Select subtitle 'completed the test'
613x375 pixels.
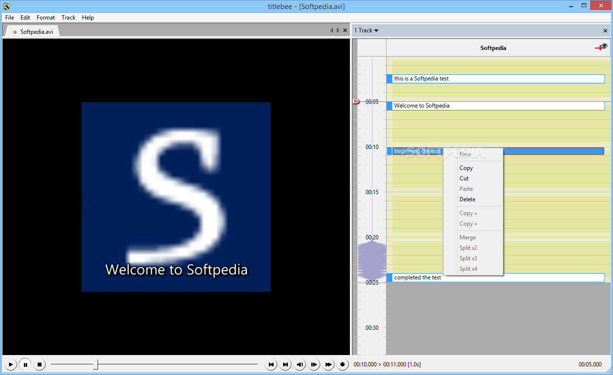pos(496,277)
